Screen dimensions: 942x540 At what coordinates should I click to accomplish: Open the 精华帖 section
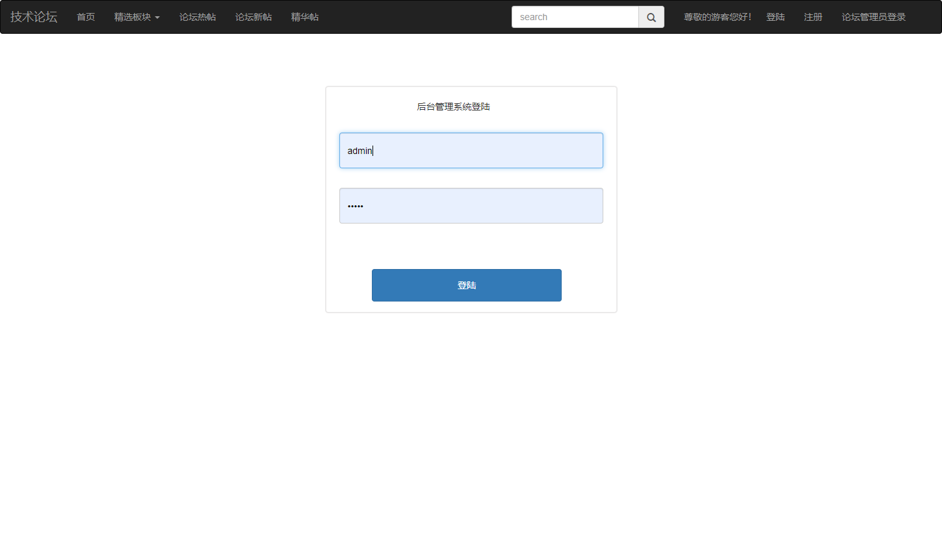point(305,17)
